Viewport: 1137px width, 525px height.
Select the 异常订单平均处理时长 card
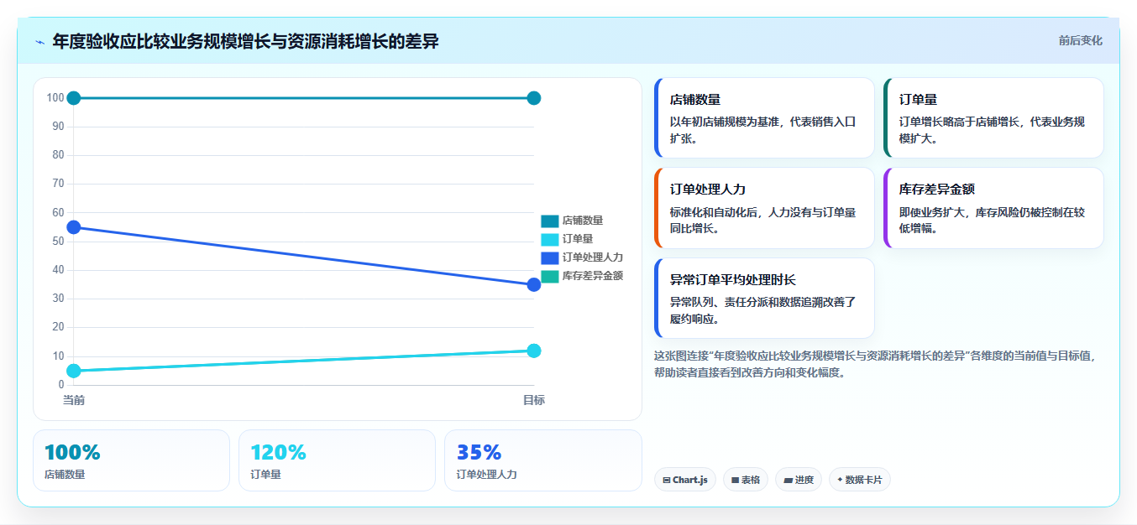764,299
